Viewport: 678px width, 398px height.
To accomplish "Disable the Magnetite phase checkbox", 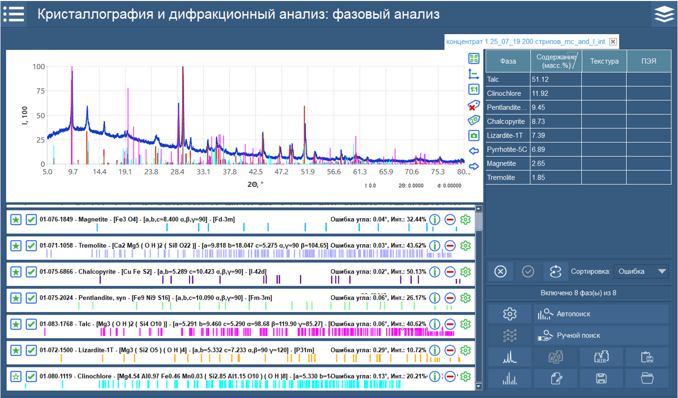I will 31,219.
